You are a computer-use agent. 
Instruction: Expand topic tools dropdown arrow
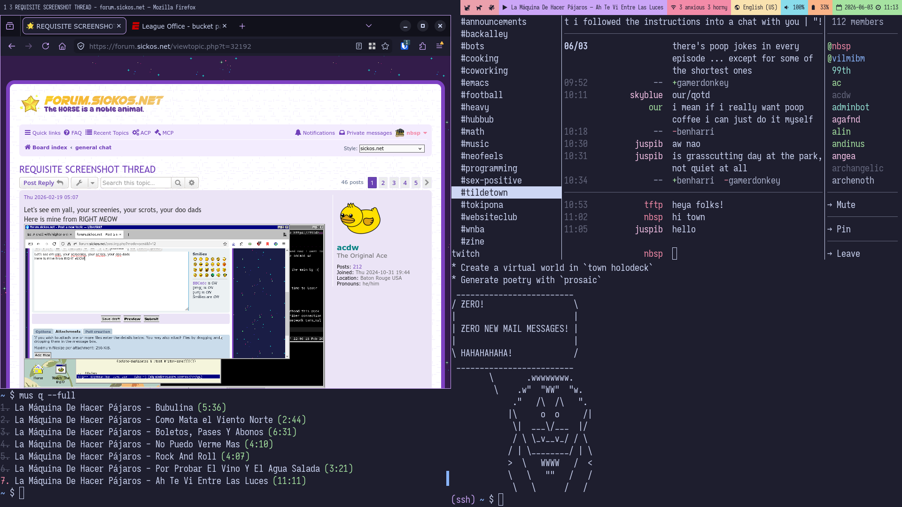pyautogui.click(x=93, y=183)
